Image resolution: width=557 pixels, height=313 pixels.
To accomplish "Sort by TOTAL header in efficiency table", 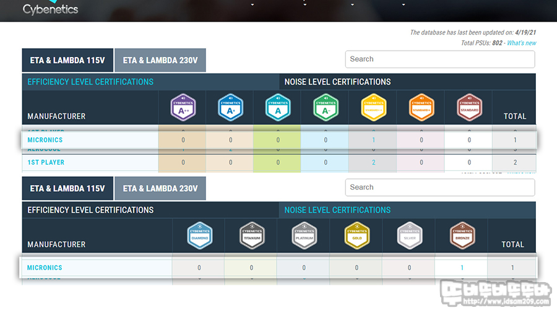I will [512, 244].
